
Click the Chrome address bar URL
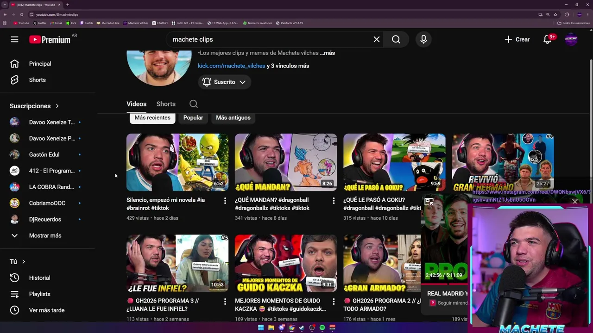point(57,14)
